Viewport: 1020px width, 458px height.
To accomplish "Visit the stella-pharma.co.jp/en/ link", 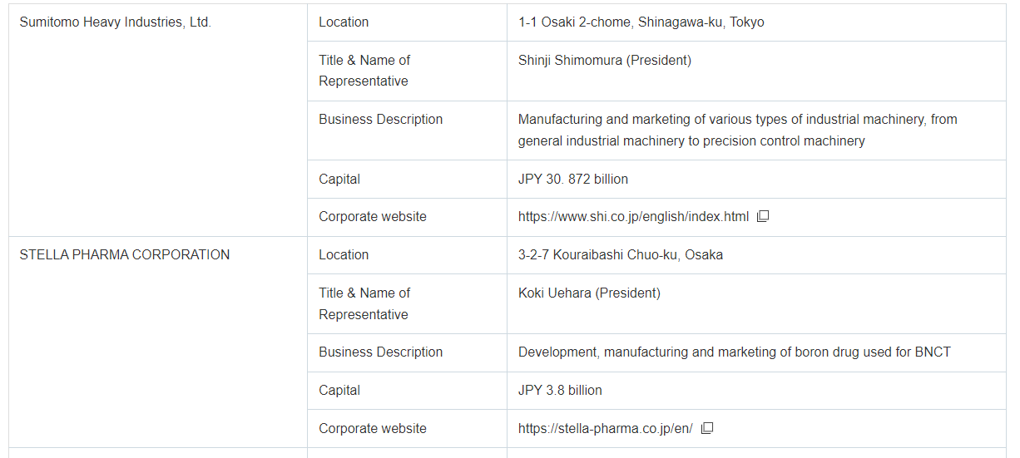I will point(605,429).
